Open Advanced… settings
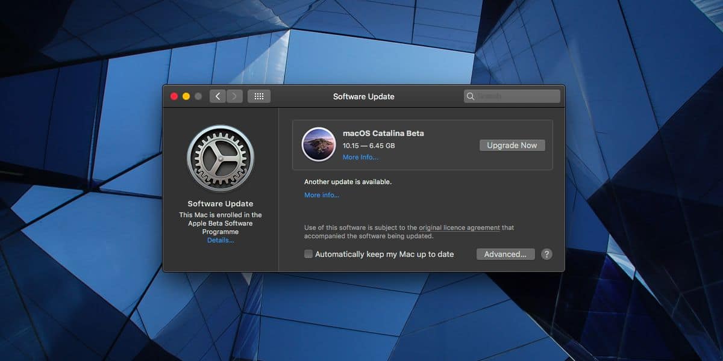 505,254
